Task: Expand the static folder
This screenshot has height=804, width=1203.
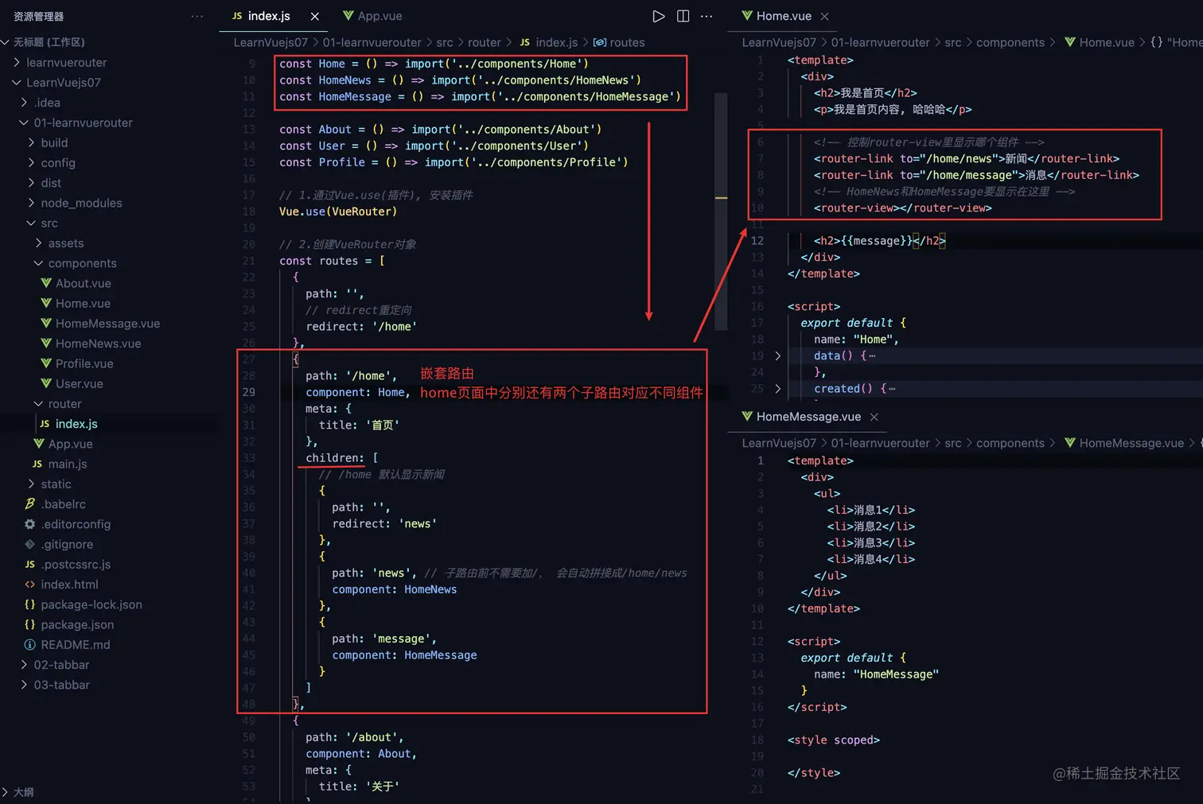Action: [56, 484]
